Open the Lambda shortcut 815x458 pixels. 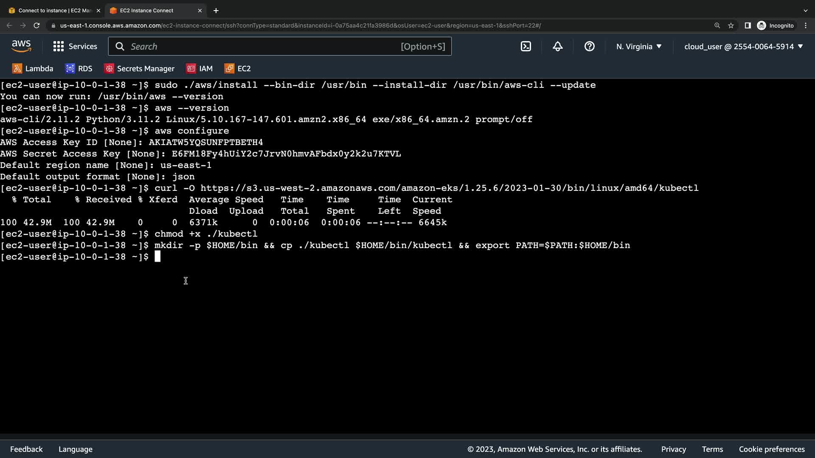coord(33,68)
